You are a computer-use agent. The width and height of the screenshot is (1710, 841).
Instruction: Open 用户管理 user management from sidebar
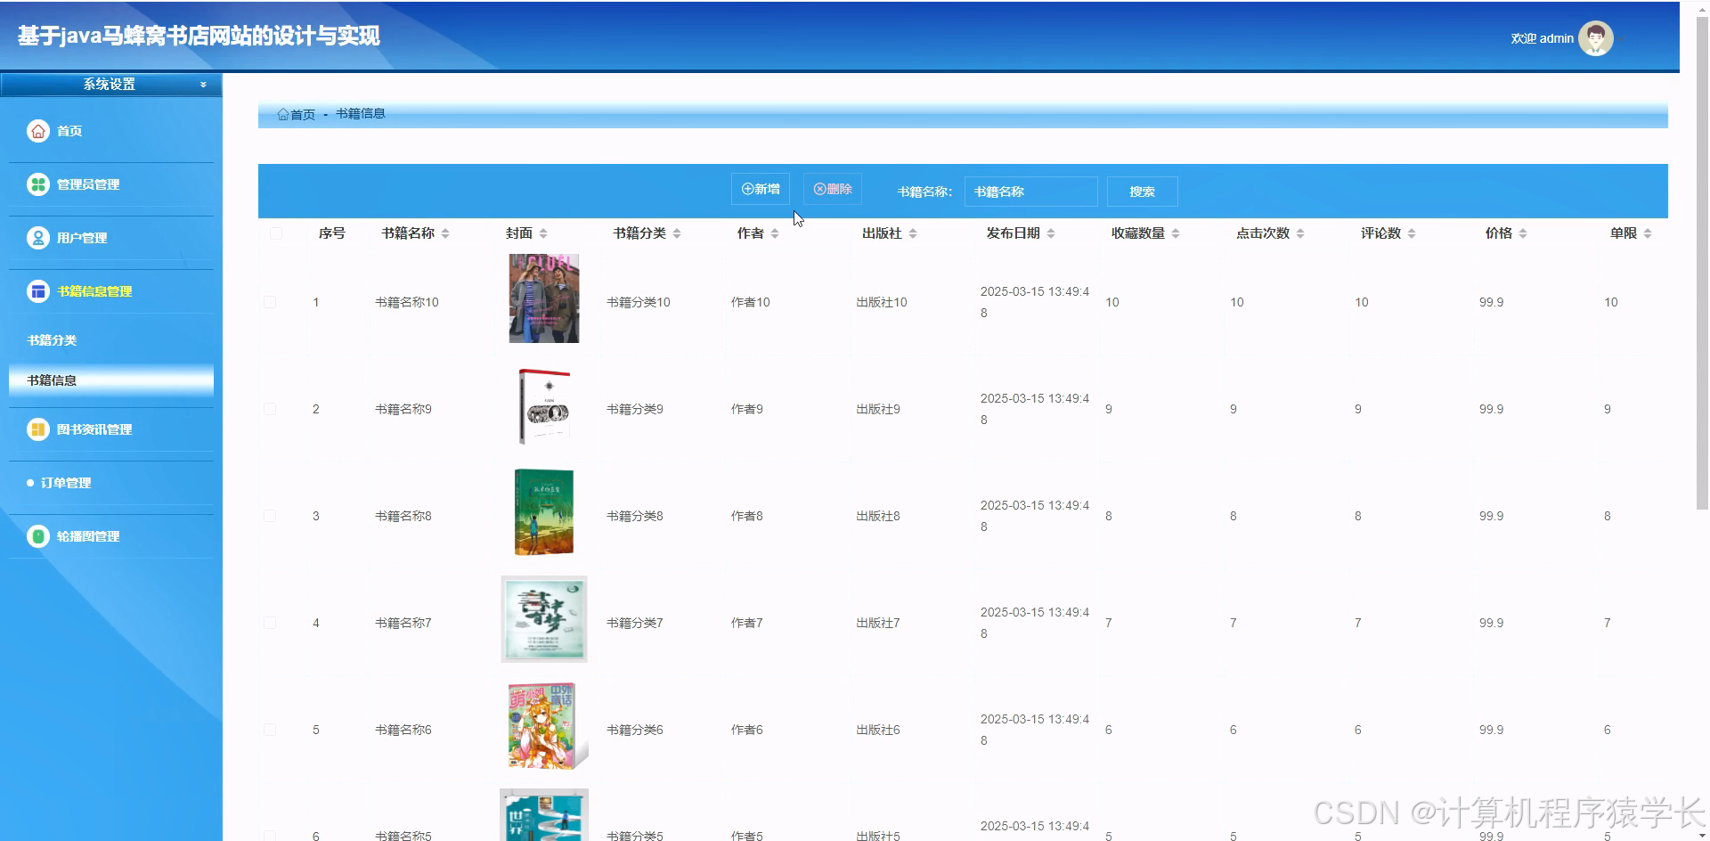[38, 238]
